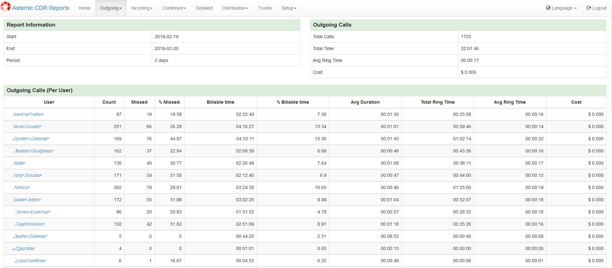Select Trunks in the navigation bar
Image resolution: width=612 pixels, height=268 pixels.
pyautogui.click(x=264, y=8)
